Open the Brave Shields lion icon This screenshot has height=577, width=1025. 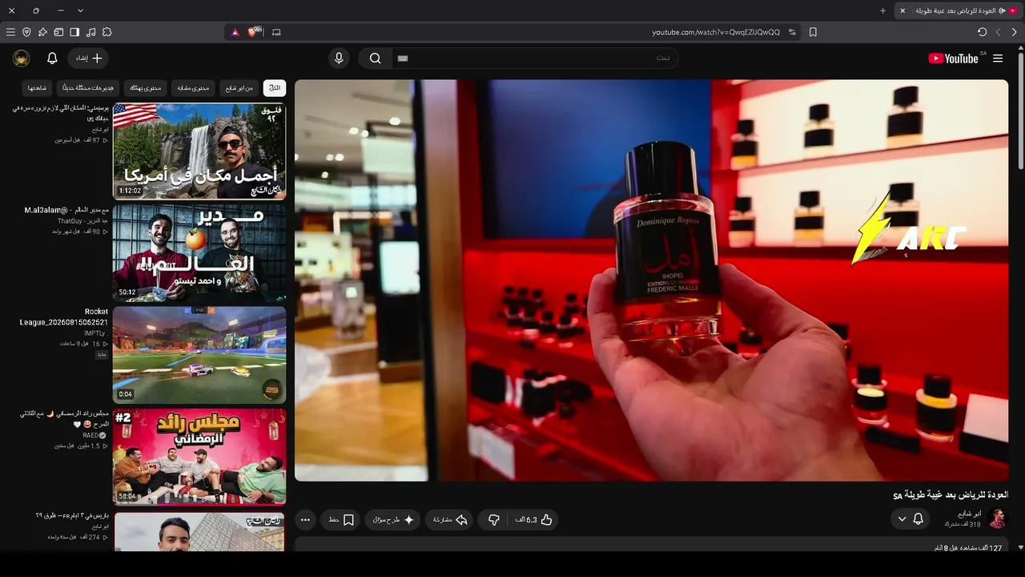255,32
